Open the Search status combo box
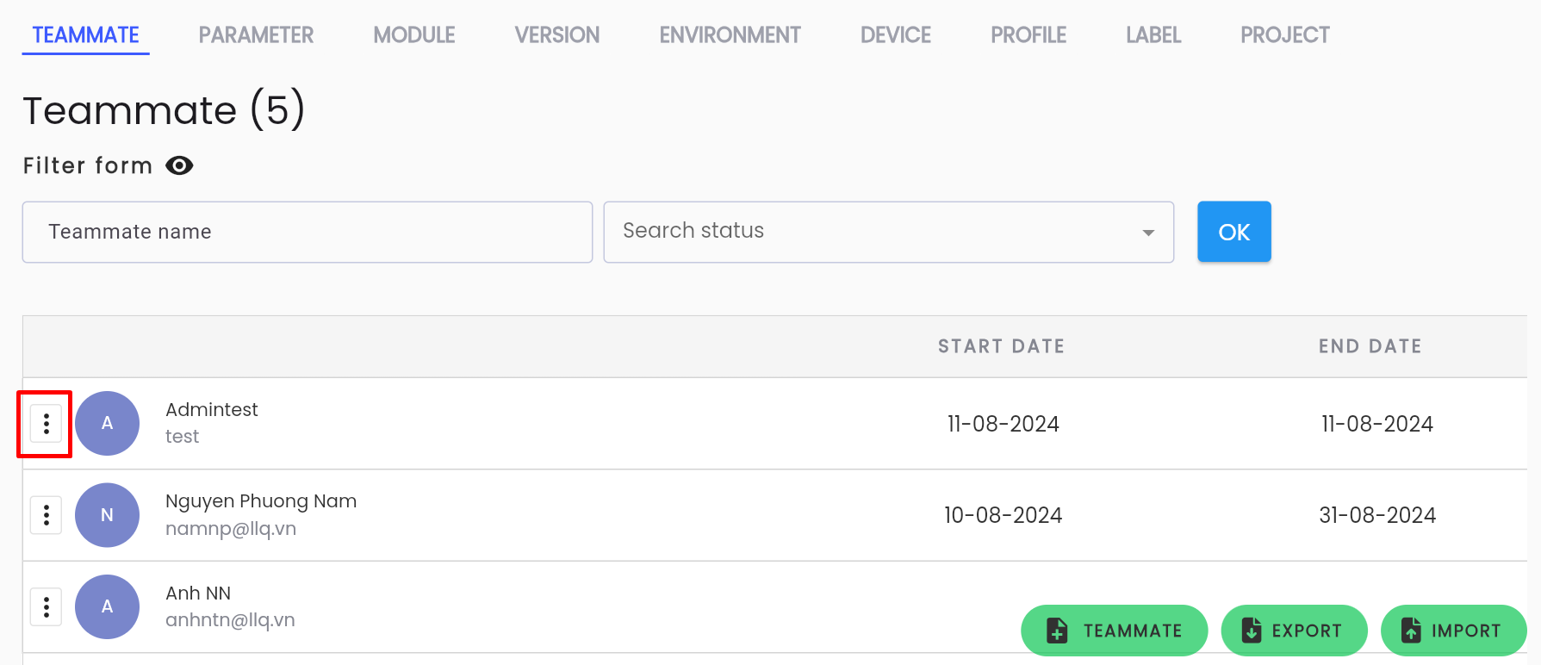Viewport: 1541px width, 665px height. click(x=888, y=232)
